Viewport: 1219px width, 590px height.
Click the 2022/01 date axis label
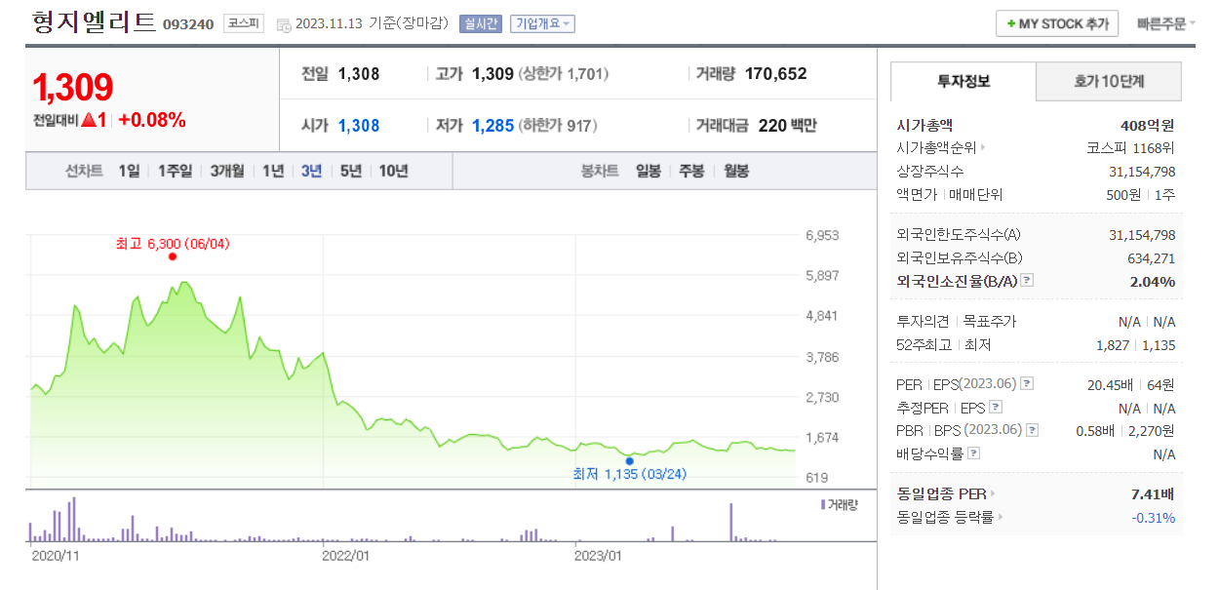[x=346, y=555]
